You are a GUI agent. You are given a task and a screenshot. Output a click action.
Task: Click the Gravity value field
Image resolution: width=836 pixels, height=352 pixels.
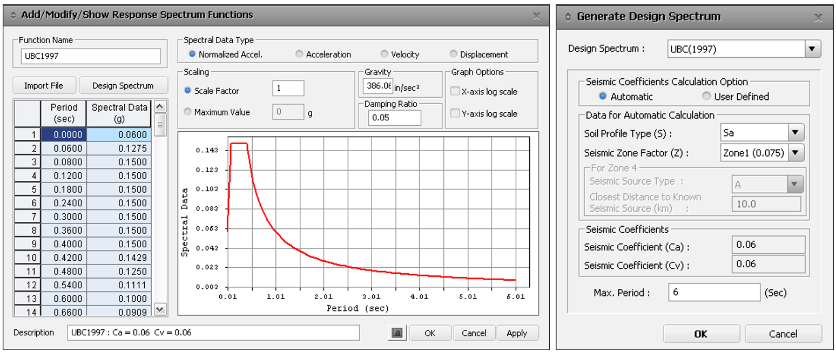point(378,86)
